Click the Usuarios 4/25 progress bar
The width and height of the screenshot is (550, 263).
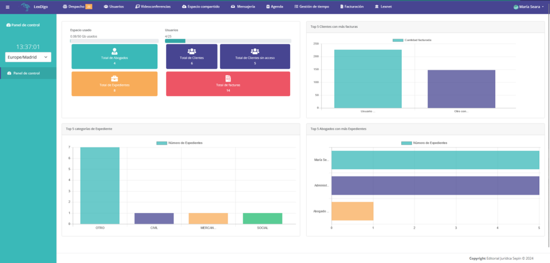(x=228, y=41)
